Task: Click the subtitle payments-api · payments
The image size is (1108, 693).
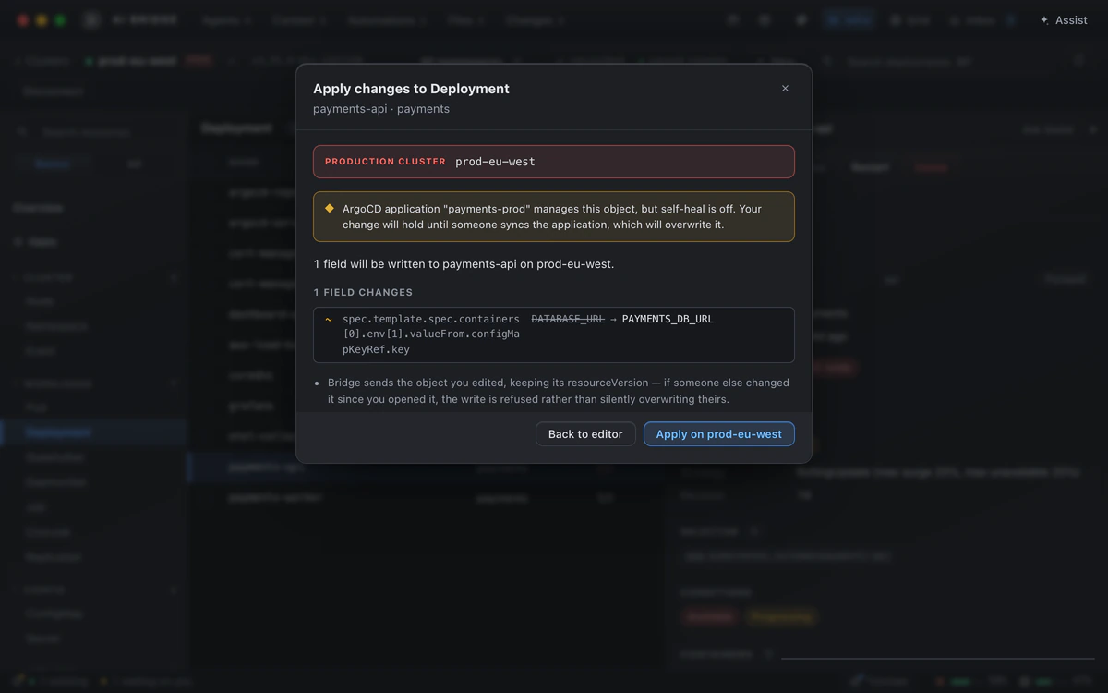Action: tap(381, 109)
